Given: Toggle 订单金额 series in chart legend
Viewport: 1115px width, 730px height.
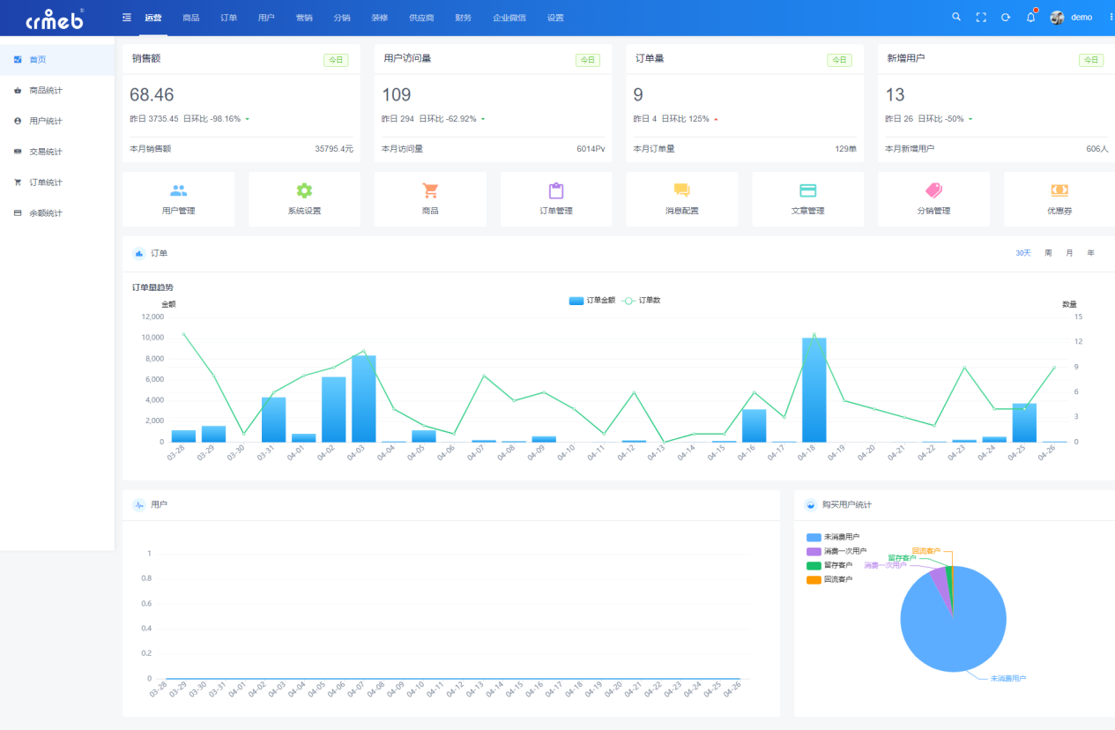Looking at the screenshot, I should [x=592, y=301].
